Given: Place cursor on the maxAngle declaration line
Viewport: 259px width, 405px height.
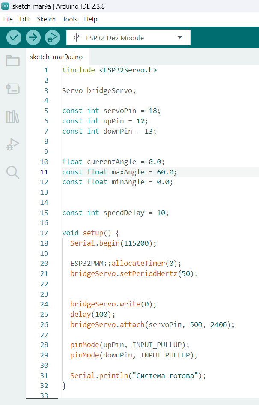Looking at the screenshot, I should [119, 172].
